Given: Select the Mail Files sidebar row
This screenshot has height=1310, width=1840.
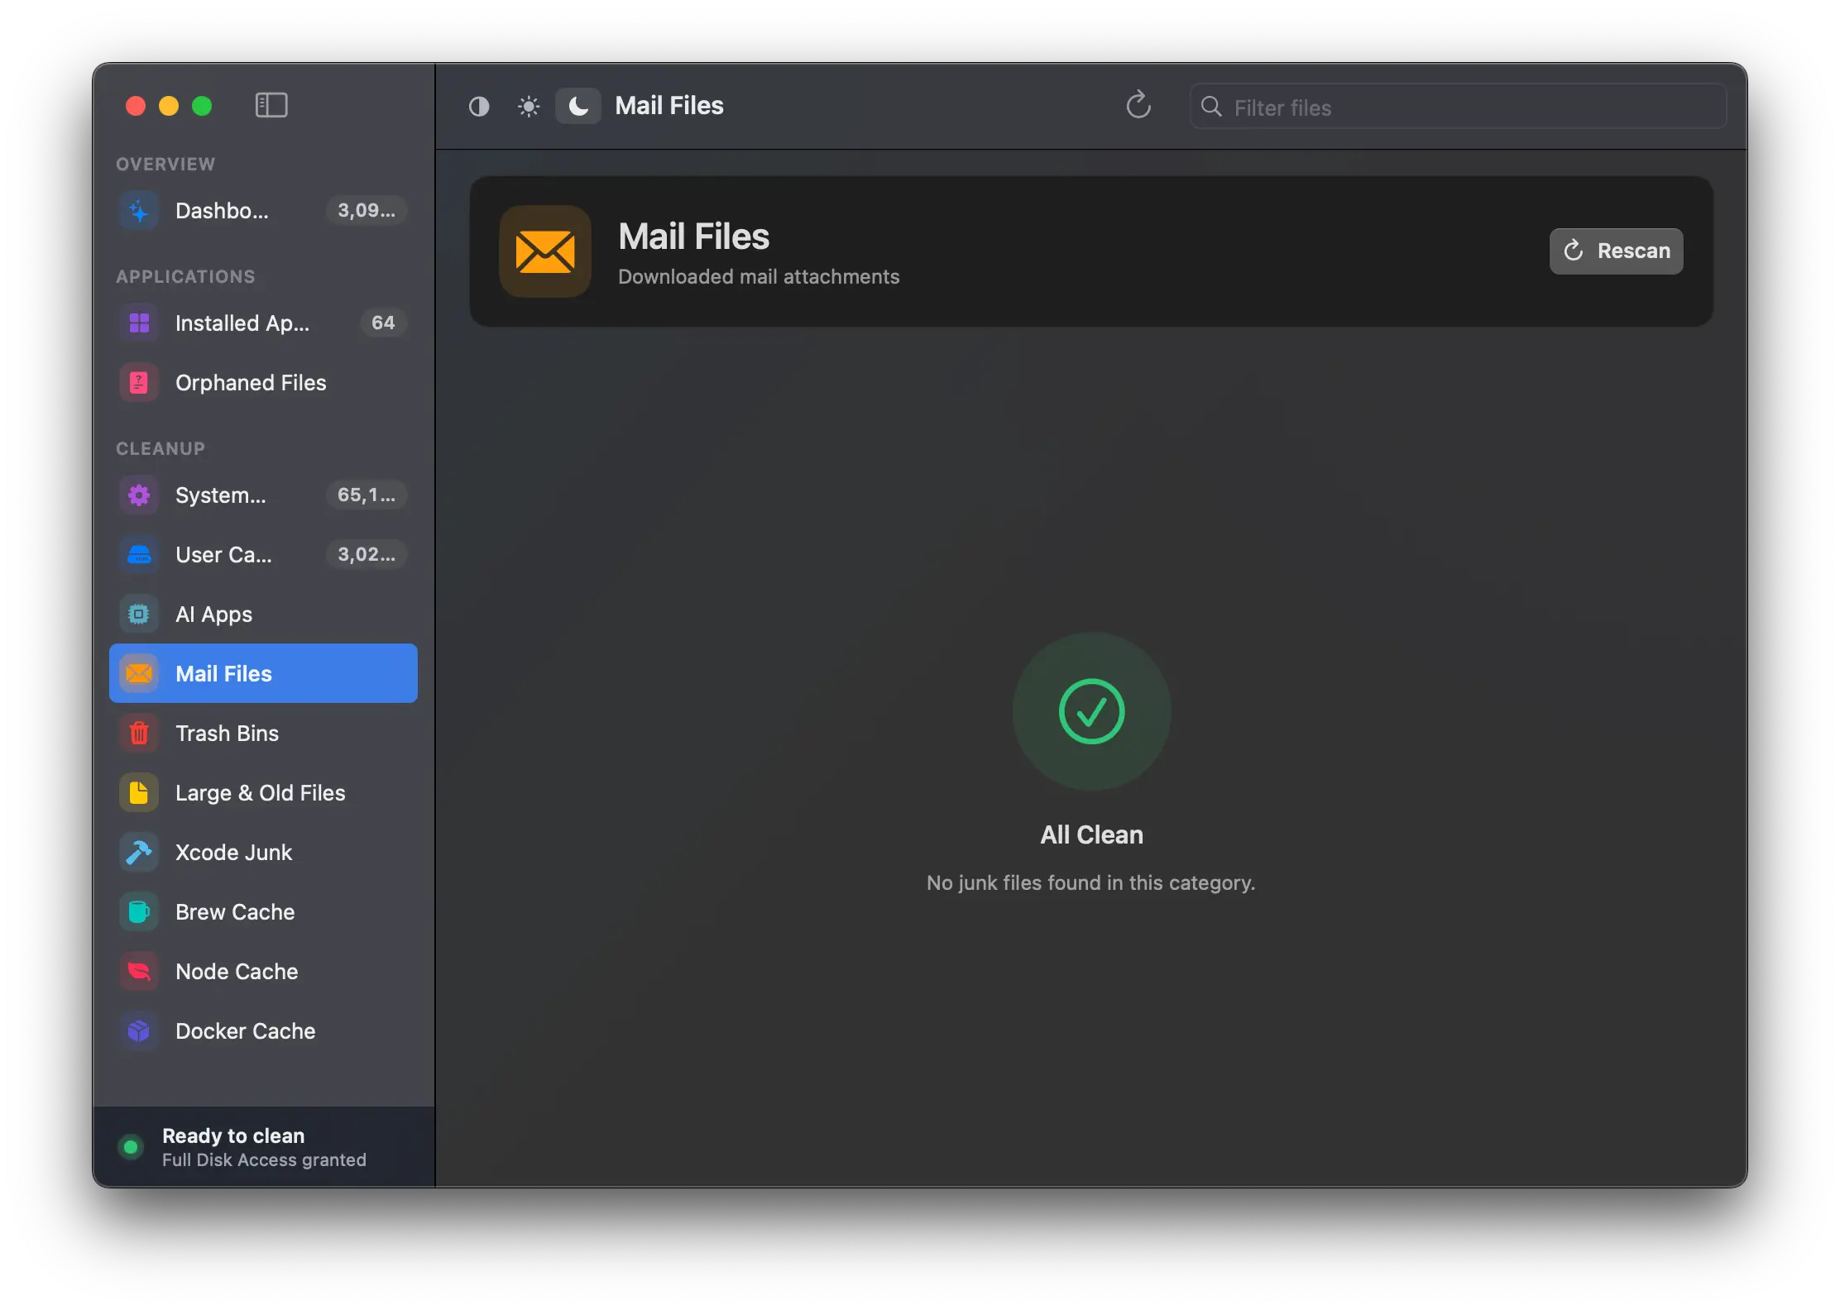Looking at the screenshot, I should coord(263,673).
